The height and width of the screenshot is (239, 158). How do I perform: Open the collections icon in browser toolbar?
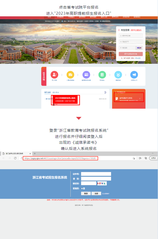pos(146,158)
